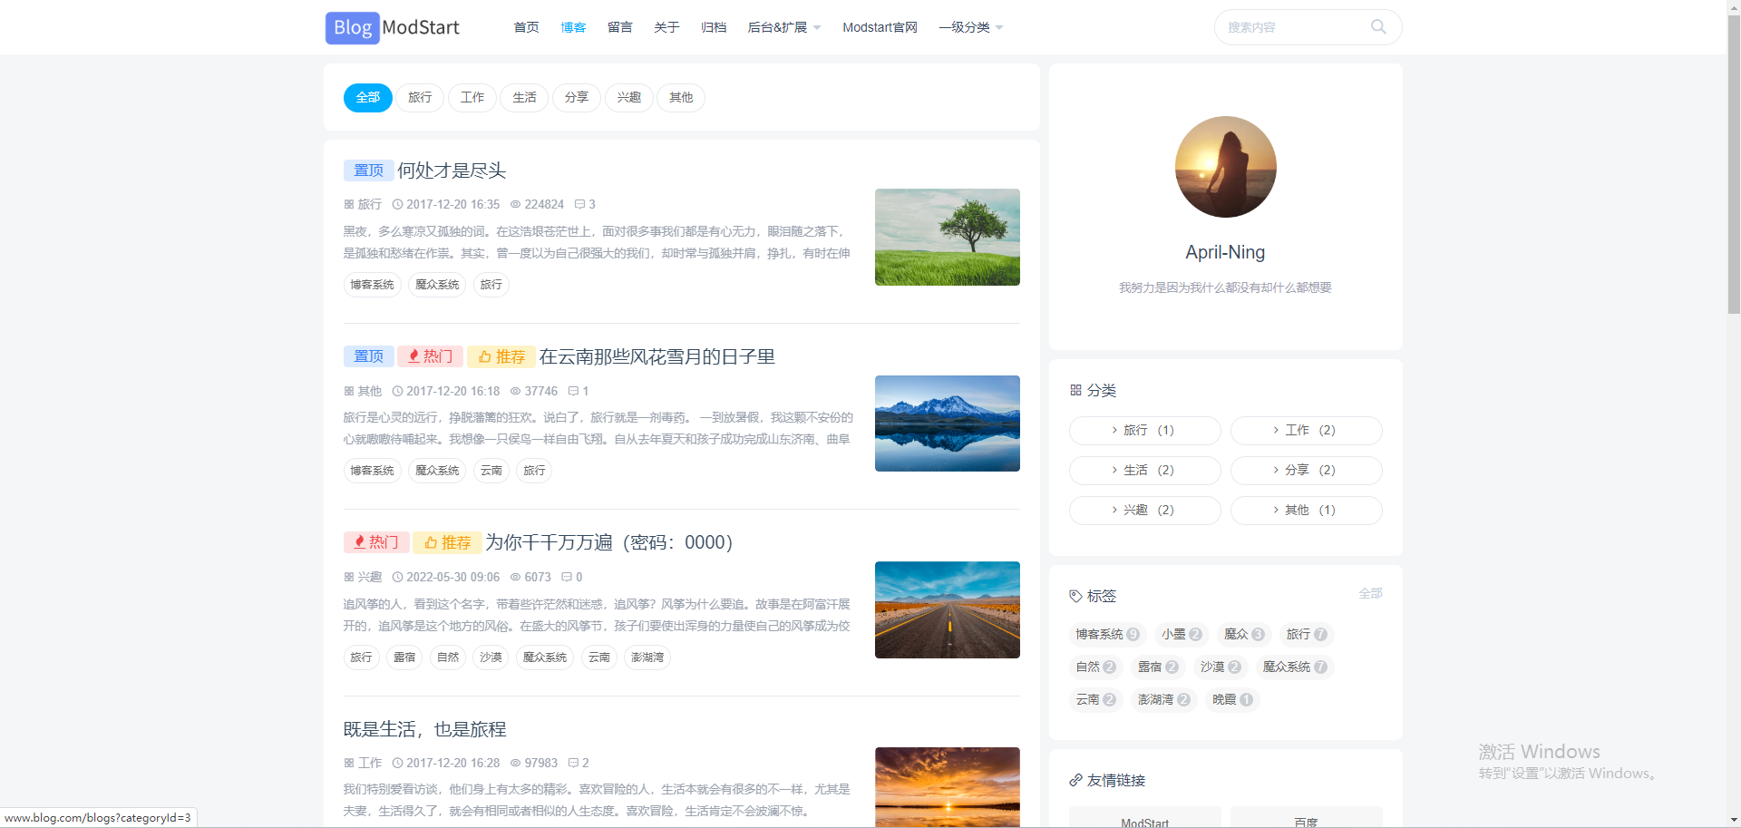Select the 生活 filter pill

524,97
